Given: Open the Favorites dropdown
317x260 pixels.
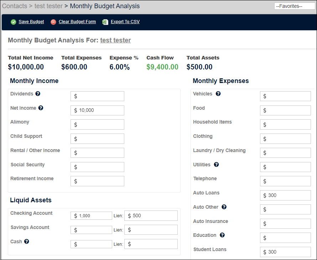Looking at the screenshot, I should click(295, 6).
